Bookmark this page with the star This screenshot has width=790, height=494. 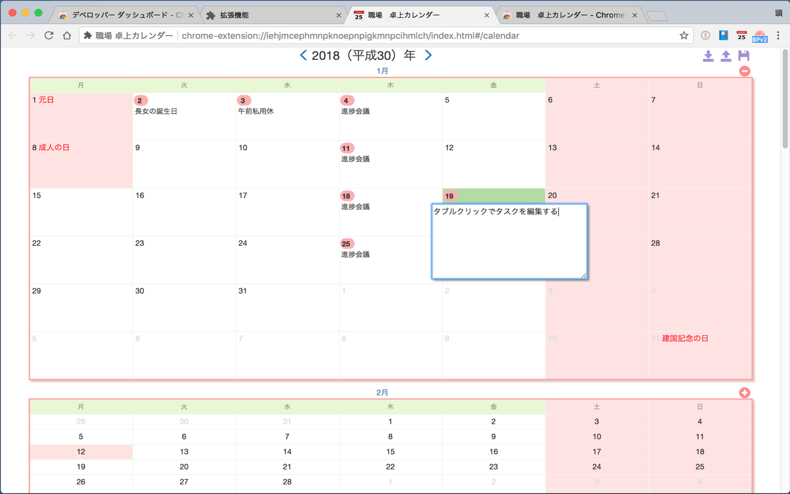[684, 36]
